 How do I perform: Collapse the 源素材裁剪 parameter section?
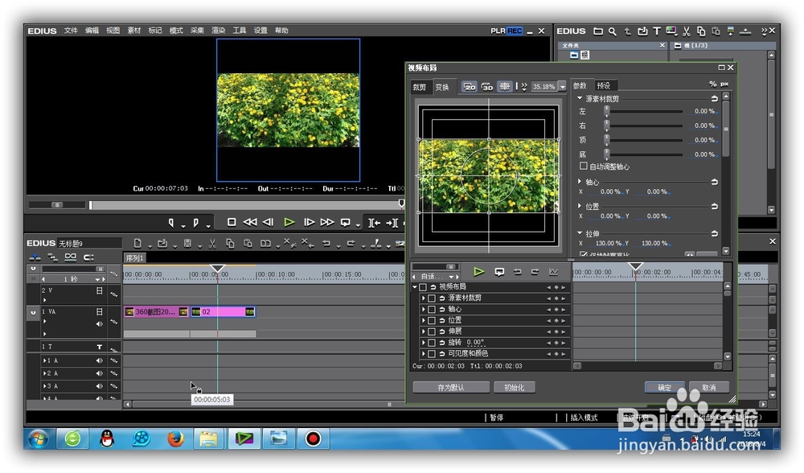(x=580, y=98)
